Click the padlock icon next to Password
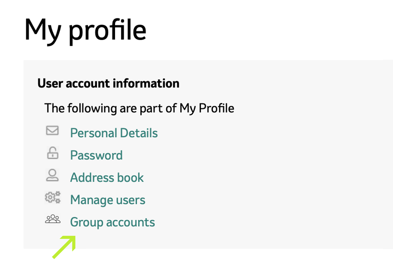 point(52,153)
